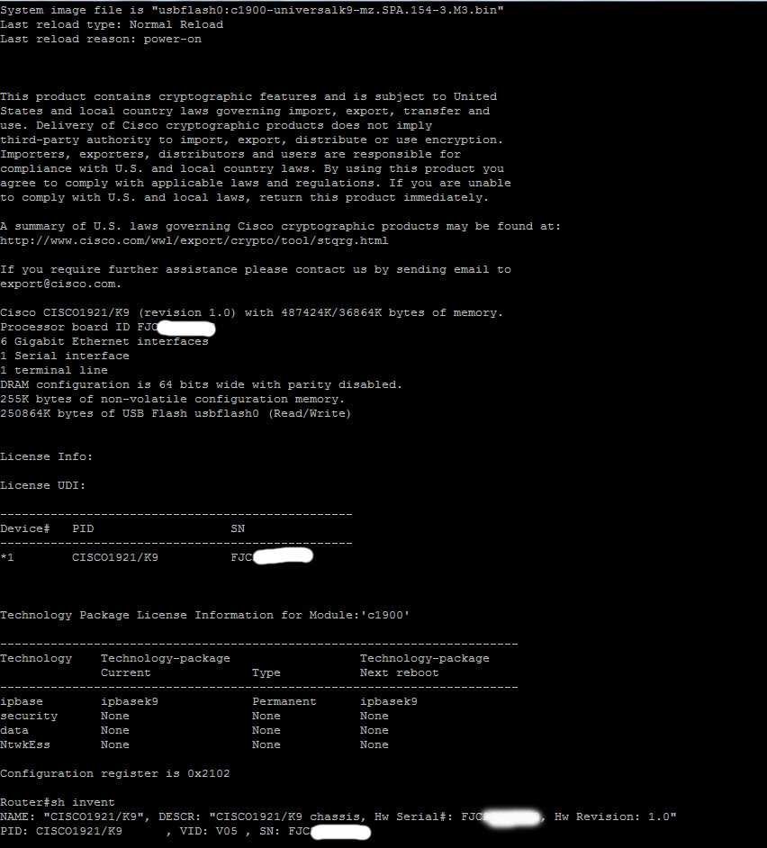
Task: Click the "License Info:" heading
Action: point(47,456)
